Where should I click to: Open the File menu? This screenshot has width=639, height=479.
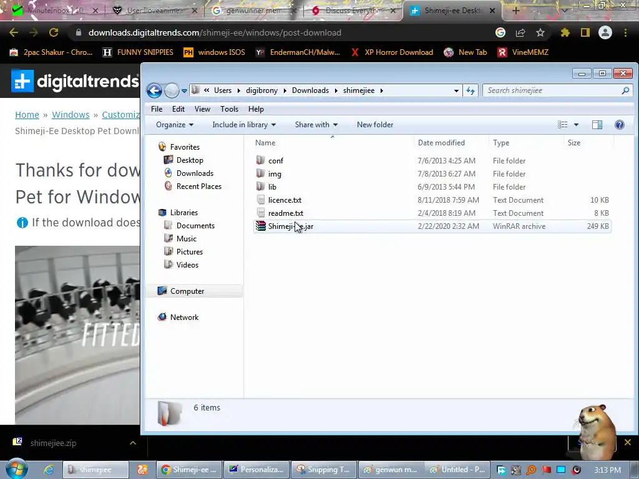pyautogui.click(x=157, y=109)
